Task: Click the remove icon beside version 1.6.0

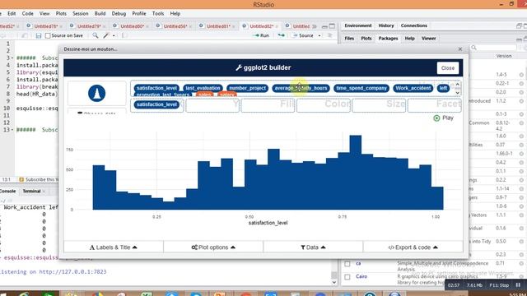Action: [x=521, y=136]
